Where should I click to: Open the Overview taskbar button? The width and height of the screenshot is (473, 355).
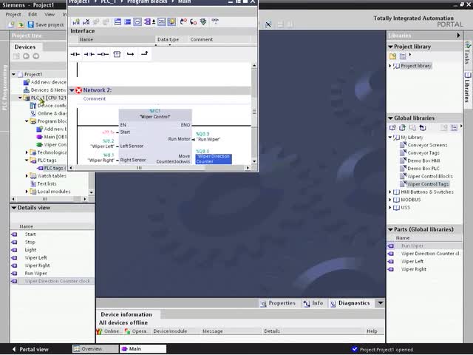click(x=95, y=349)
